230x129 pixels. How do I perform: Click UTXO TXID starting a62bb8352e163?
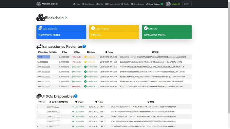pyautogui.click(x=143, y=107)
